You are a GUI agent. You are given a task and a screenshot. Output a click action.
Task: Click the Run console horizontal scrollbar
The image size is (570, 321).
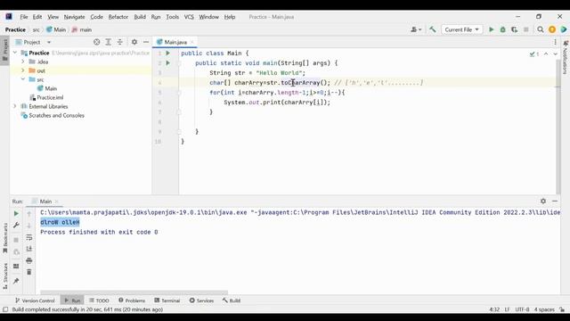[134, 292]
